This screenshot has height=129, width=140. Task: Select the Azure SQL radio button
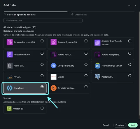(42, 64)
